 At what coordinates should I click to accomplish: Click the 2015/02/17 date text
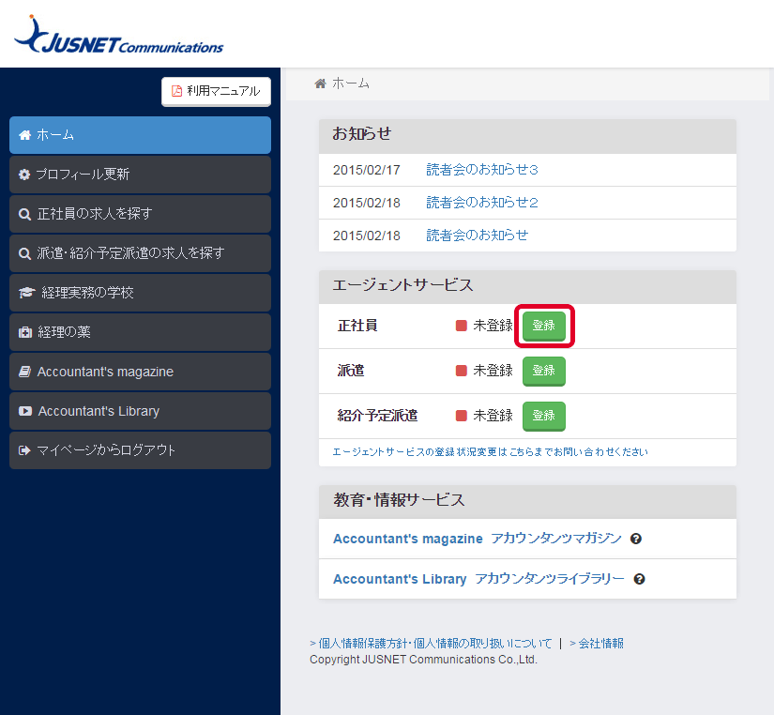click(366, 170)
